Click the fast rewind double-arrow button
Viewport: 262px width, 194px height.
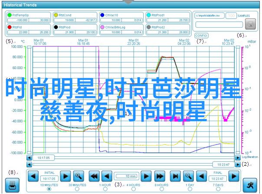click(x=94, y=176)
